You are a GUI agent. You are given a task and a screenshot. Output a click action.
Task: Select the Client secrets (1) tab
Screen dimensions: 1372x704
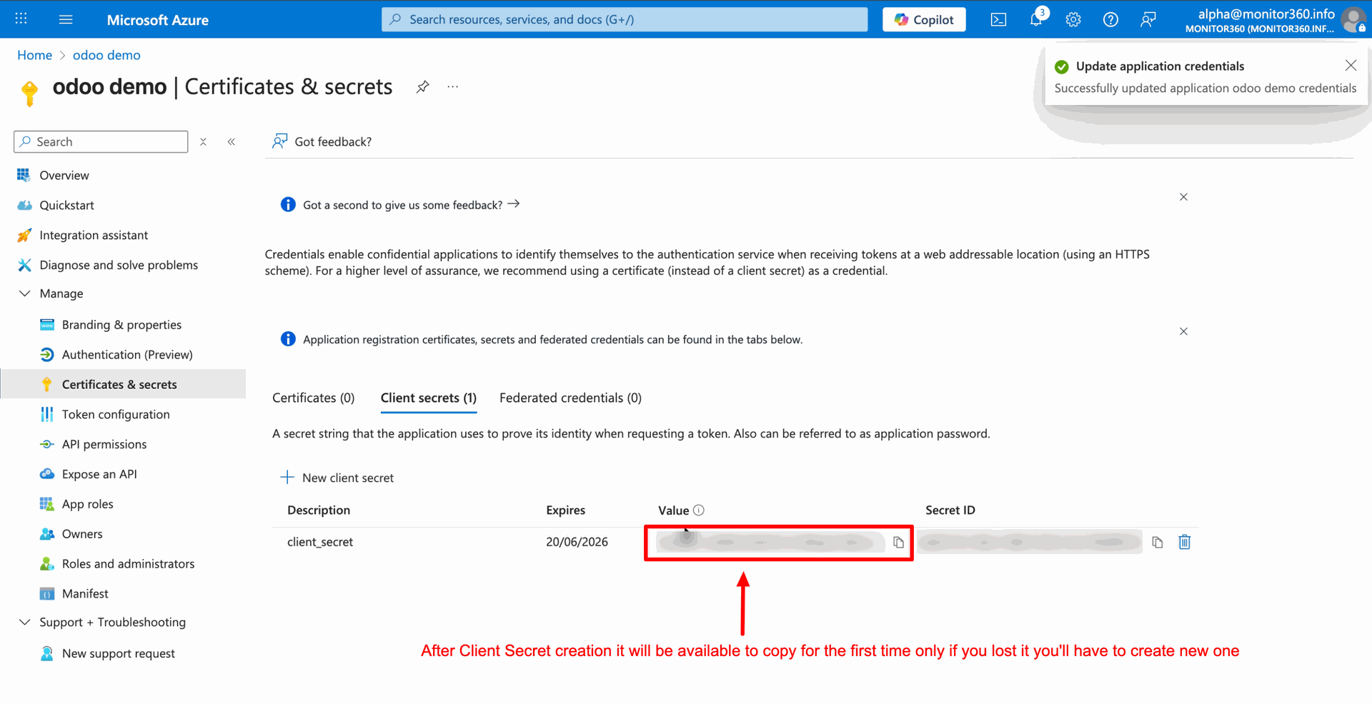[x=429, y=398]
